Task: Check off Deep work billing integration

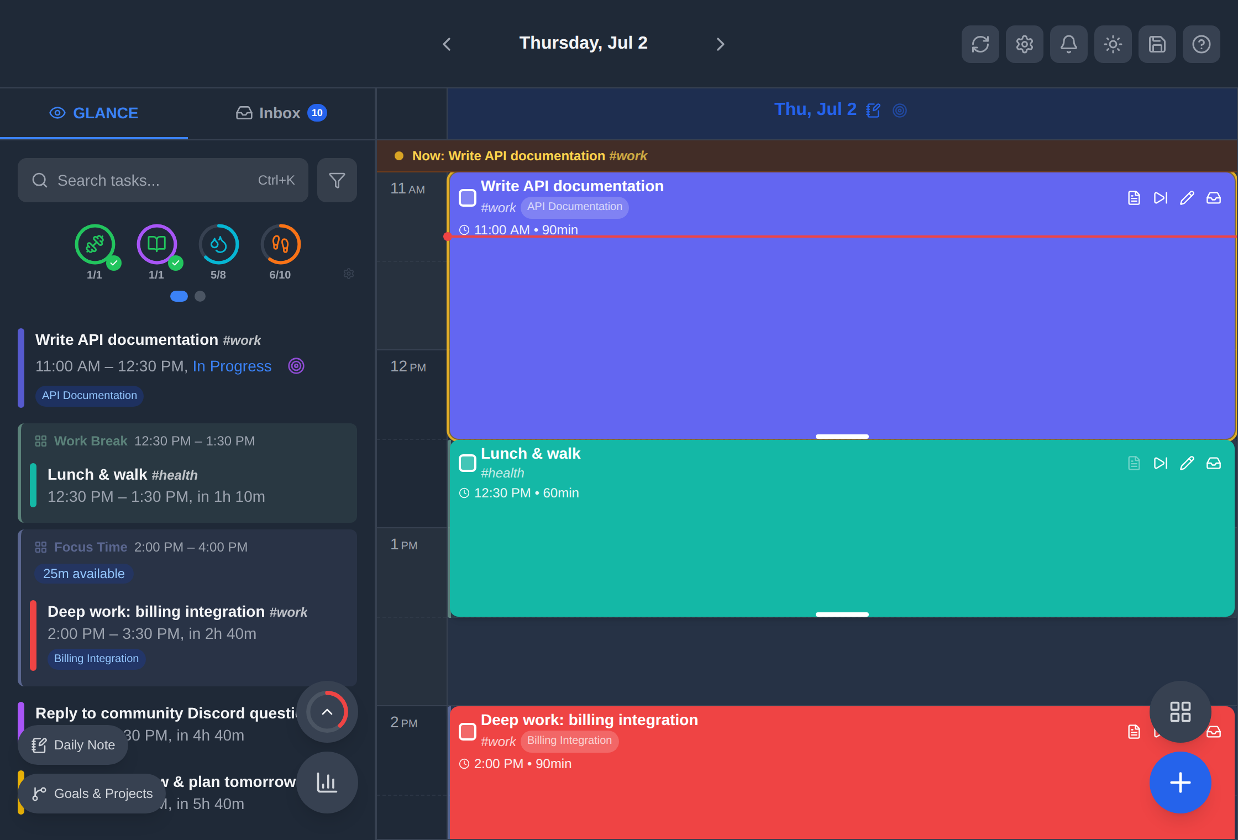Action: [x=468, y=732]
